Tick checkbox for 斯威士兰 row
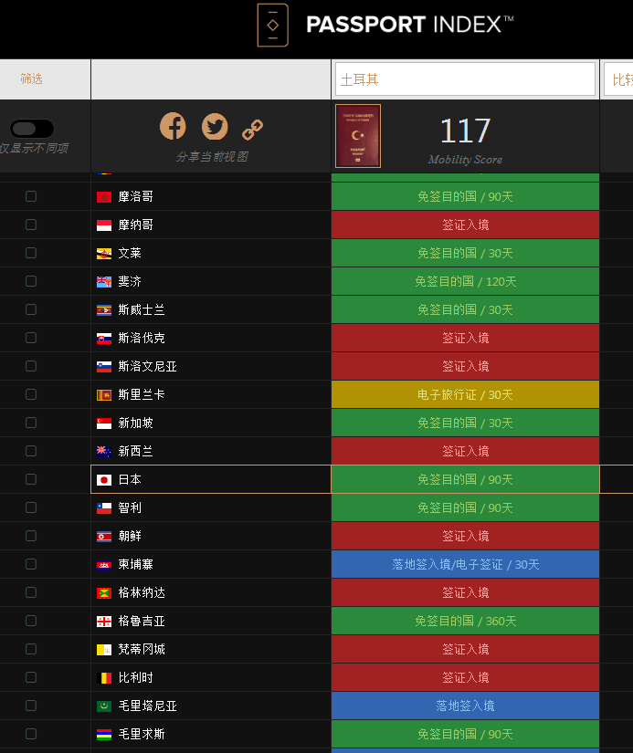The height and width of the screenshot is (753, 633). point(31,309)
